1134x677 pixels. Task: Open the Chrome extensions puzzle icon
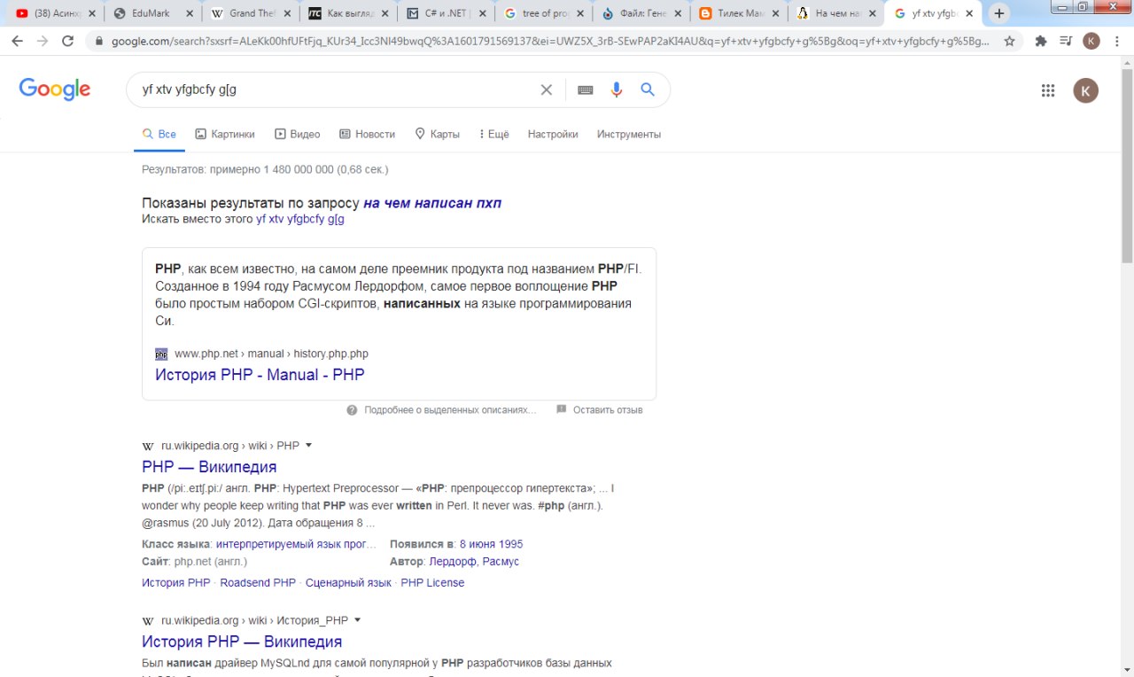[x=1041, y=41]
